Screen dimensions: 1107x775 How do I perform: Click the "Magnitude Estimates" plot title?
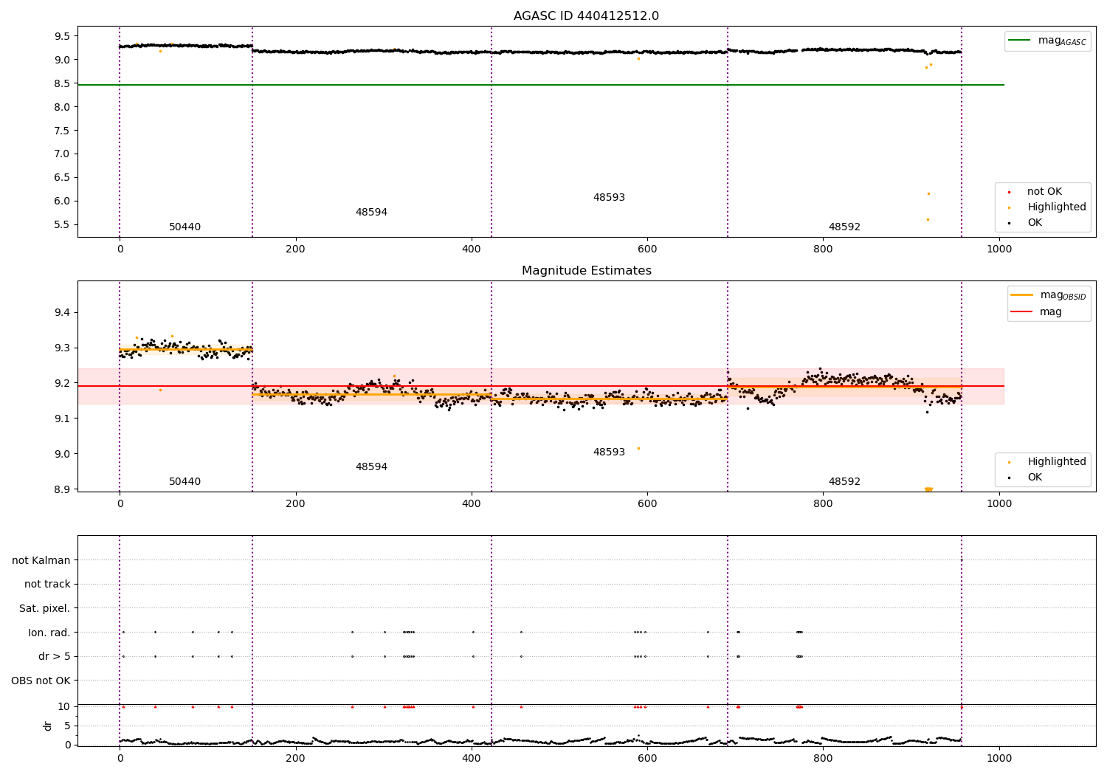point(586,271)
